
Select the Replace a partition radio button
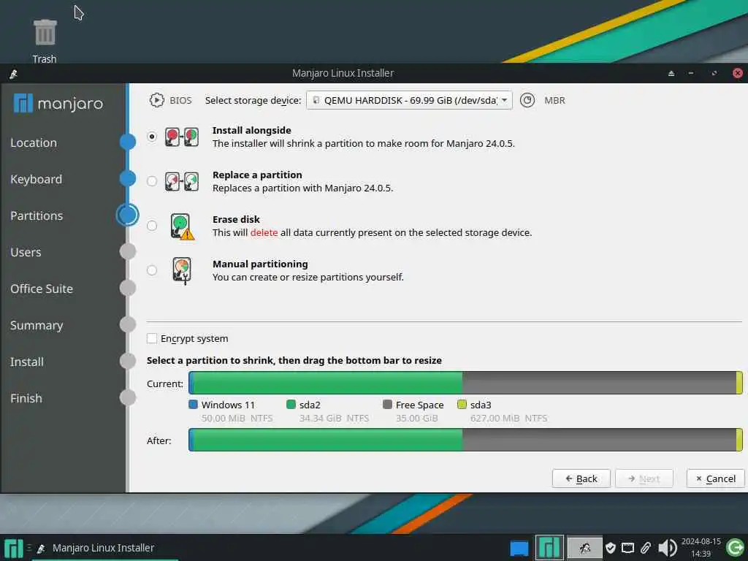click(152, 181)
